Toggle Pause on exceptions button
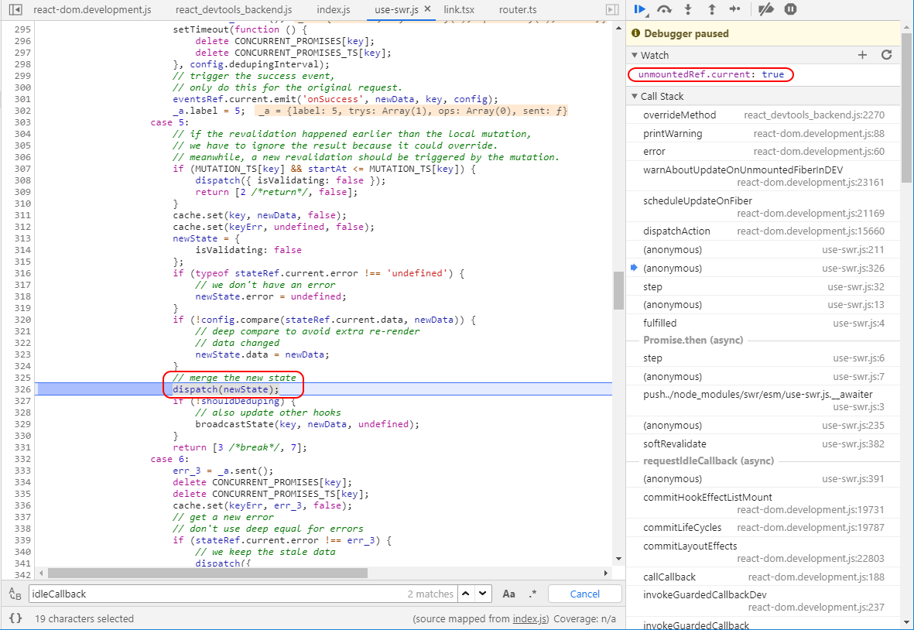 (790, 9)
